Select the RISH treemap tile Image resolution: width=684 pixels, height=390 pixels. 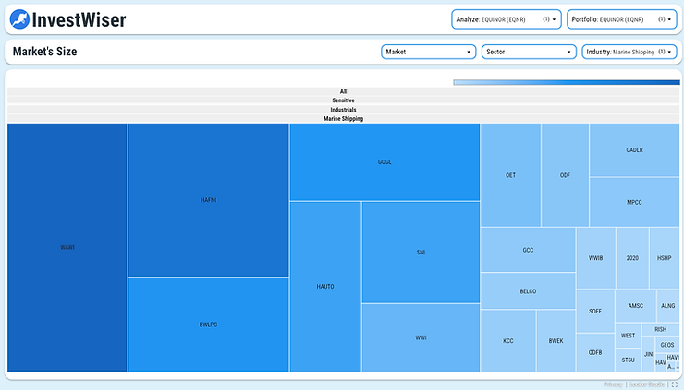(x=661, y=329)
